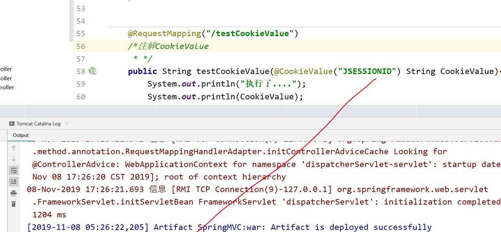The image size is (501, 232).
Task: Click the "JSESSIONID" string literal
Action: click(x=367, y=71)
